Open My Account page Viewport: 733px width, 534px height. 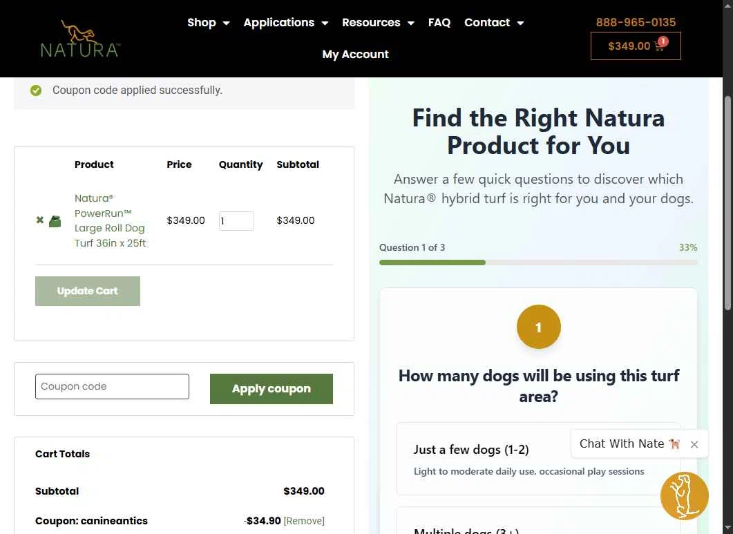tap(355, 55)
